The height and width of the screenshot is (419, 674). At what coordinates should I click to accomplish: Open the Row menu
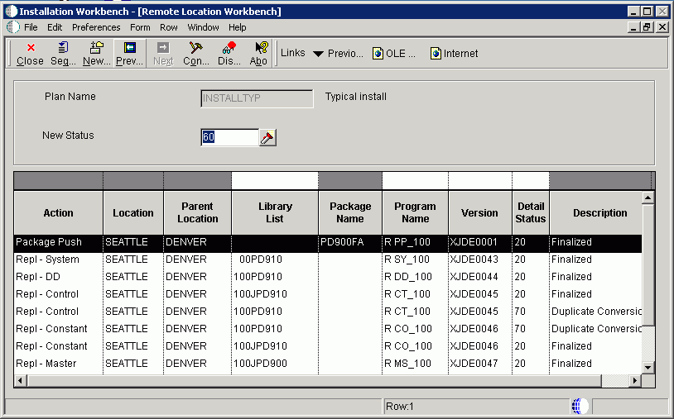(169, 27)
